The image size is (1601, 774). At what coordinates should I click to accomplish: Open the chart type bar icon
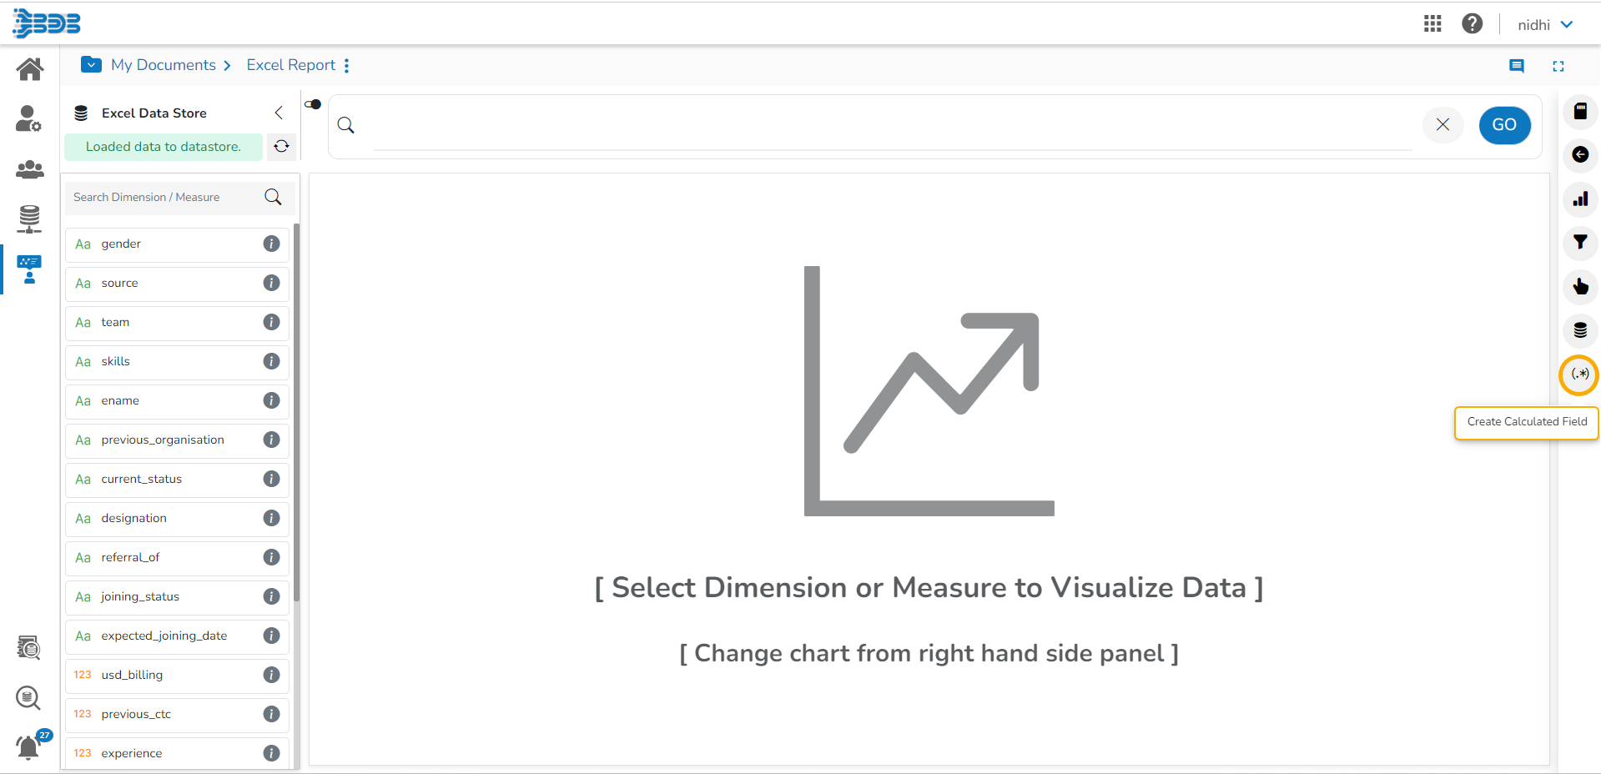tap(1580, 199)
